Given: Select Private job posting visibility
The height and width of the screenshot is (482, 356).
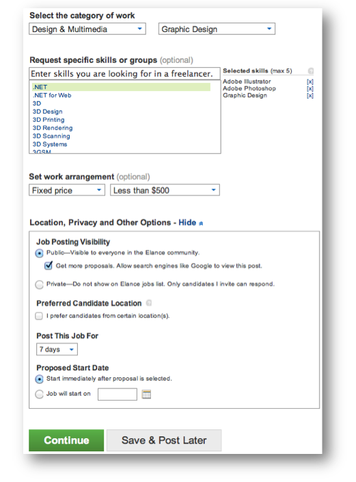Looking at the screenshot, I should (x=39, y=284).
